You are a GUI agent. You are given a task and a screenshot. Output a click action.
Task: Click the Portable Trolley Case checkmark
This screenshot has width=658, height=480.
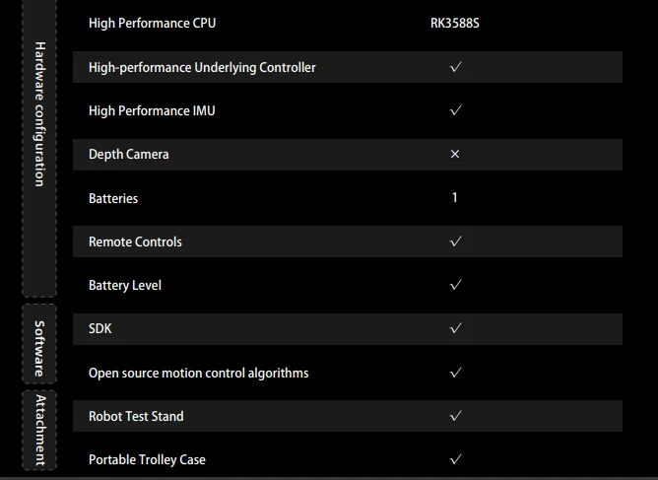455,459
